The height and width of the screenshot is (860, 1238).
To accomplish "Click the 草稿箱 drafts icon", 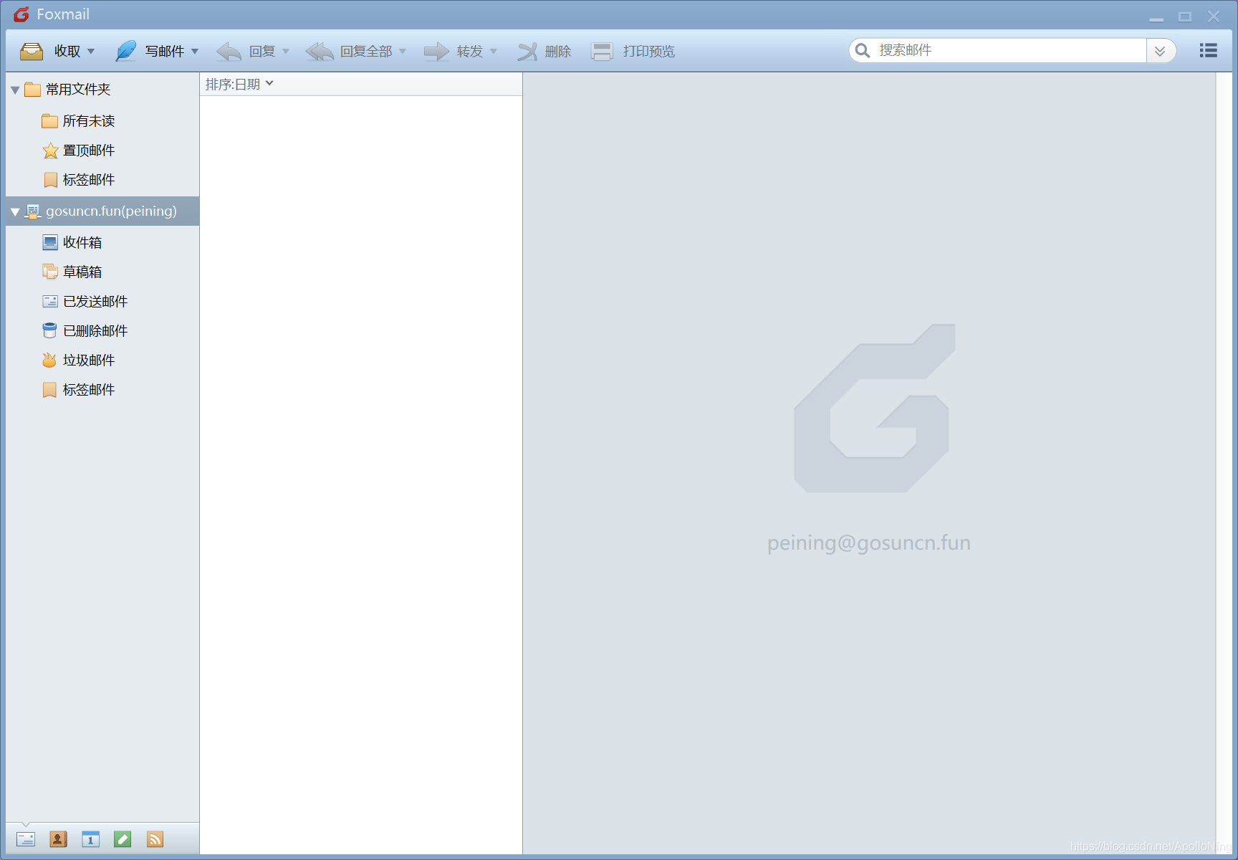I will point(50,272).
